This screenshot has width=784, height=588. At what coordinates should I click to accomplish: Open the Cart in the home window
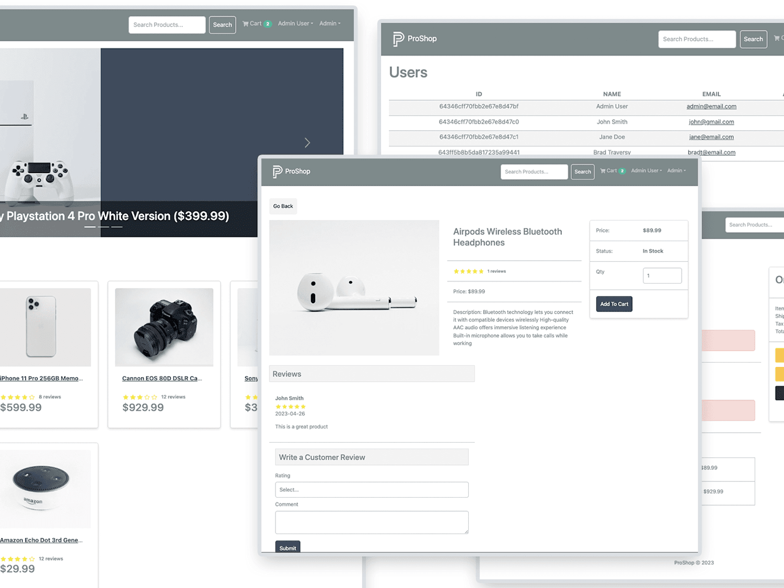click(x=257, y=24)
